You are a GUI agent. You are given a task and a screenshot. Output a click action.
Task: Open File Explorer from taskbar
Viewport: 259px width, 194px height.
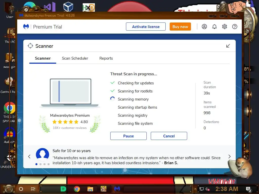(x=90, y=189)
